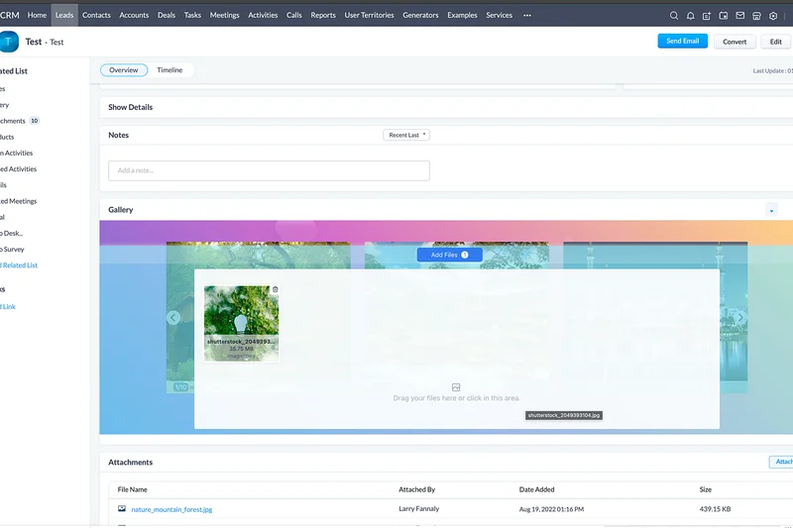Click the Send Email button
This screenshot has height=528, width=793.
pos(682,41)
